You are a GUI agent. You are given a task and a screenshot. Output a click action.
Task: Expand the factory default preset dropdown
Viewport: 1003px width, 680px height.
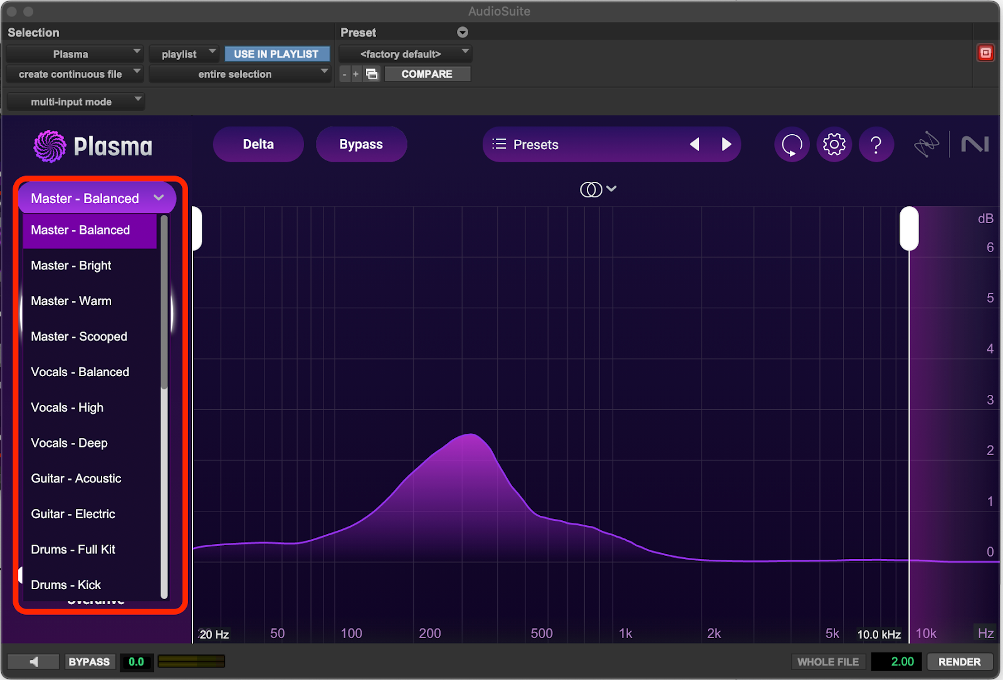[x=406, y=54]
